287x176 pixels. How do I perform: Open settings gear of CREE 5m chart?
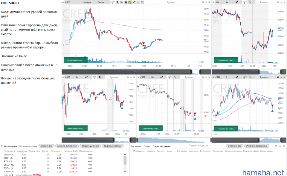pos(128,77)
